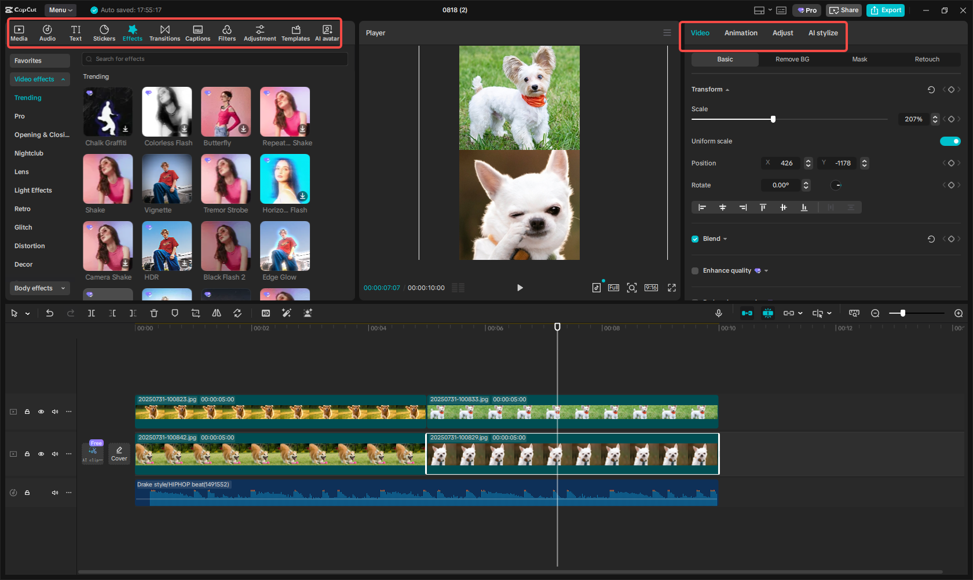Click the Undo icon above the timeline
This screenshot has width=973, height=580.
tap(50, 313)
